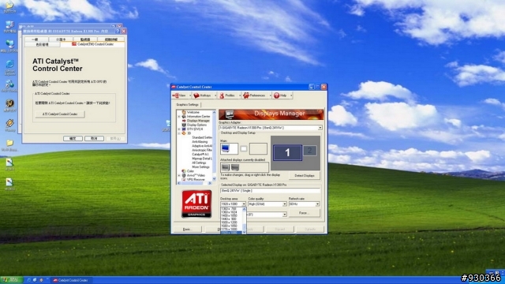505x284 pixels.
Task: Click the resolution list scrollbar down arrow
Action: (244, 232)
